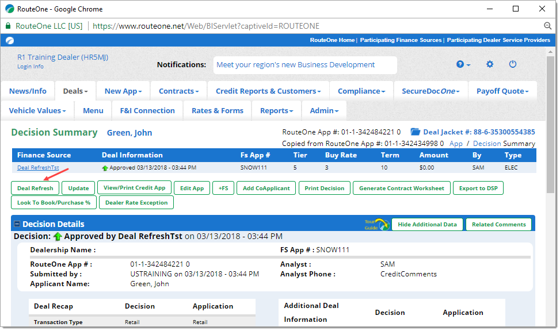The image size is (560, 331).
Task: Click the vertical page scrollbar thumb
Action: [550, 125]
